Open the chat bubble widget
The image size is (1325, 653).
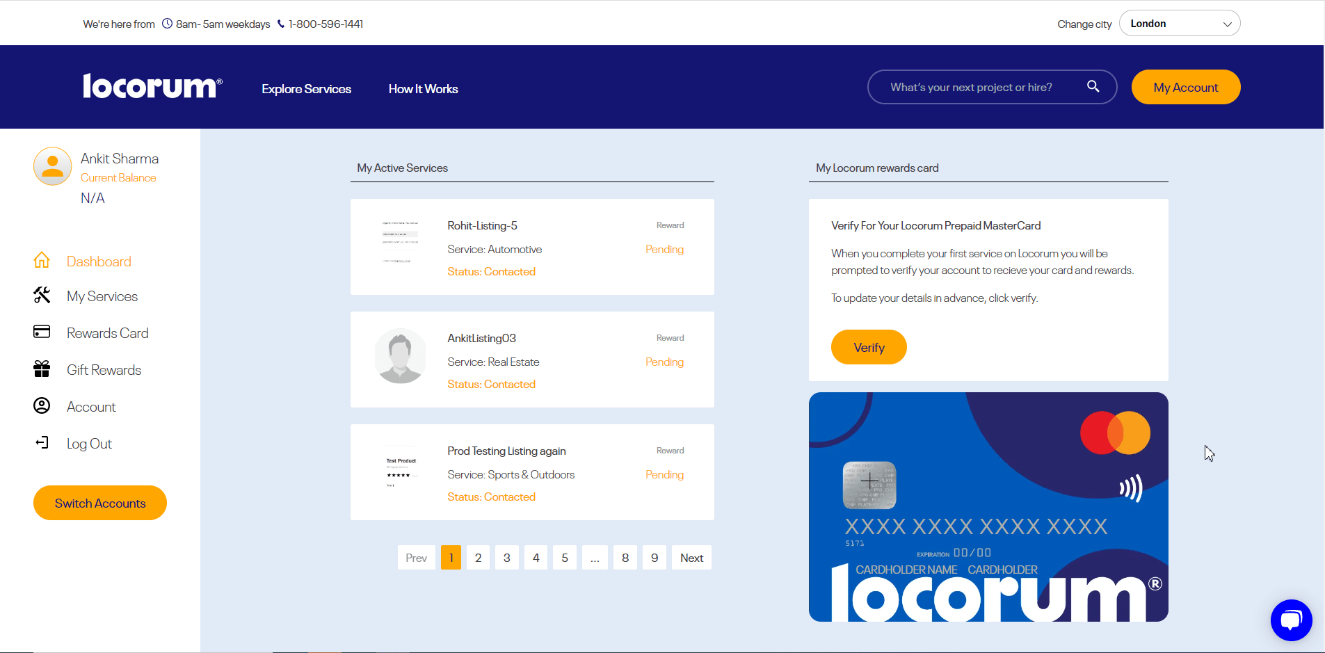click(1291, 620)
